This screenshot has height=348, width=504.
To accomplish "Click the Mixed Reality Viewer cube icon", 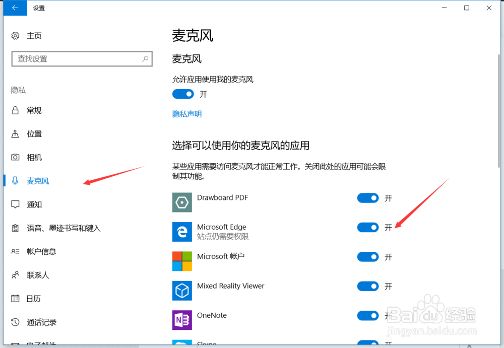I will point(182,291).
